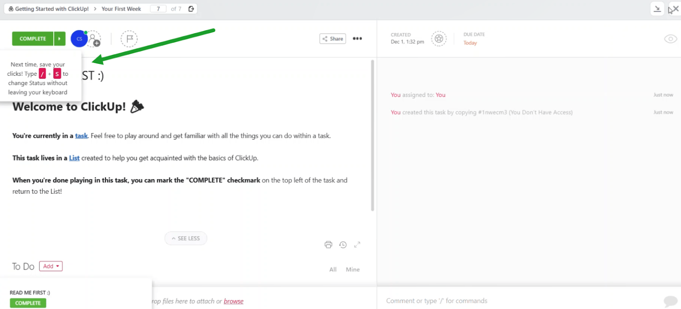Open the status dropdown next to COMPLETE
681x309 pixels.
(x=59, y=39)
